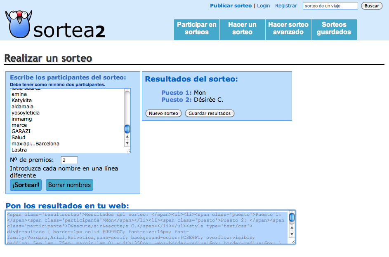Grab the participants textarea resize handle
The height and width of the screenshot is (257, 389).
coord(128,151)
